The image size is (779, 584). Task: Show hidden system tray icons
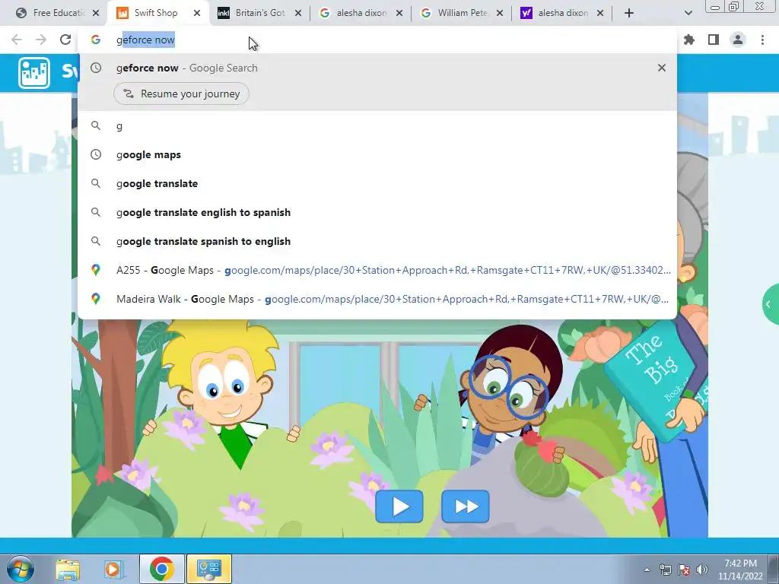pyautogui.click(x=647, y=570)
